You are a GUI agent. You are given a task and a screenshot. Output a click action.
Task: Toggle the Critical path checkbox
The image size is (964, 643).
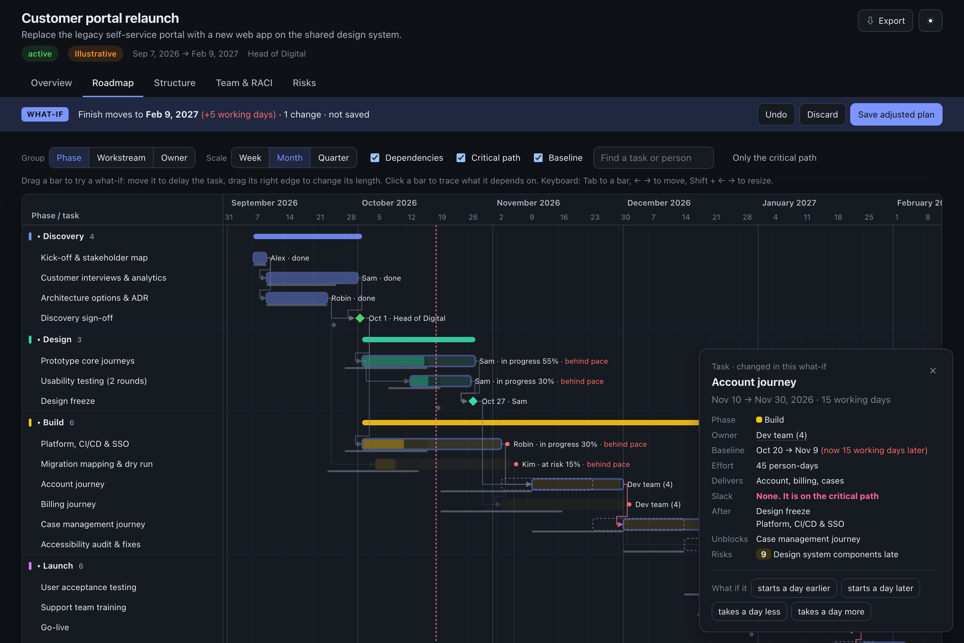point(461,158)
